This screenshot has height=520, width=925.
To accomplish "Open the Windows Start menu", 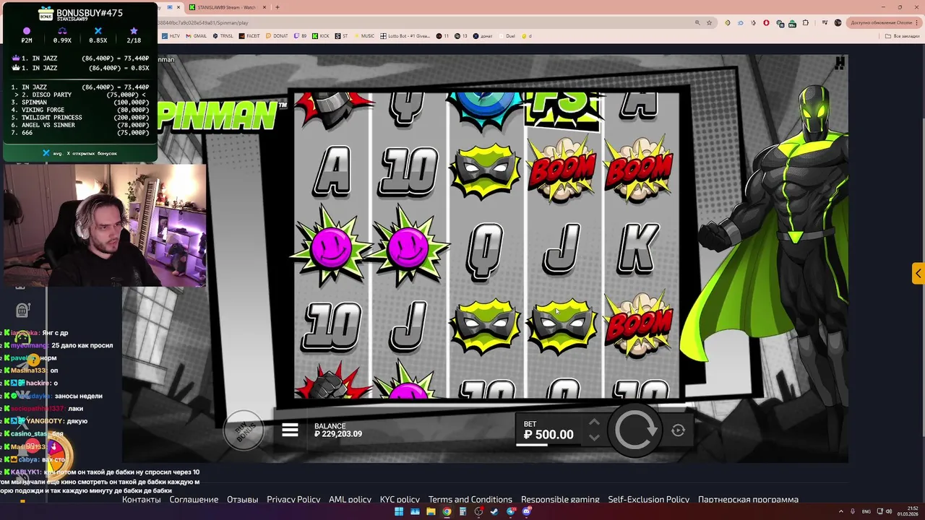I will point(399,511).
